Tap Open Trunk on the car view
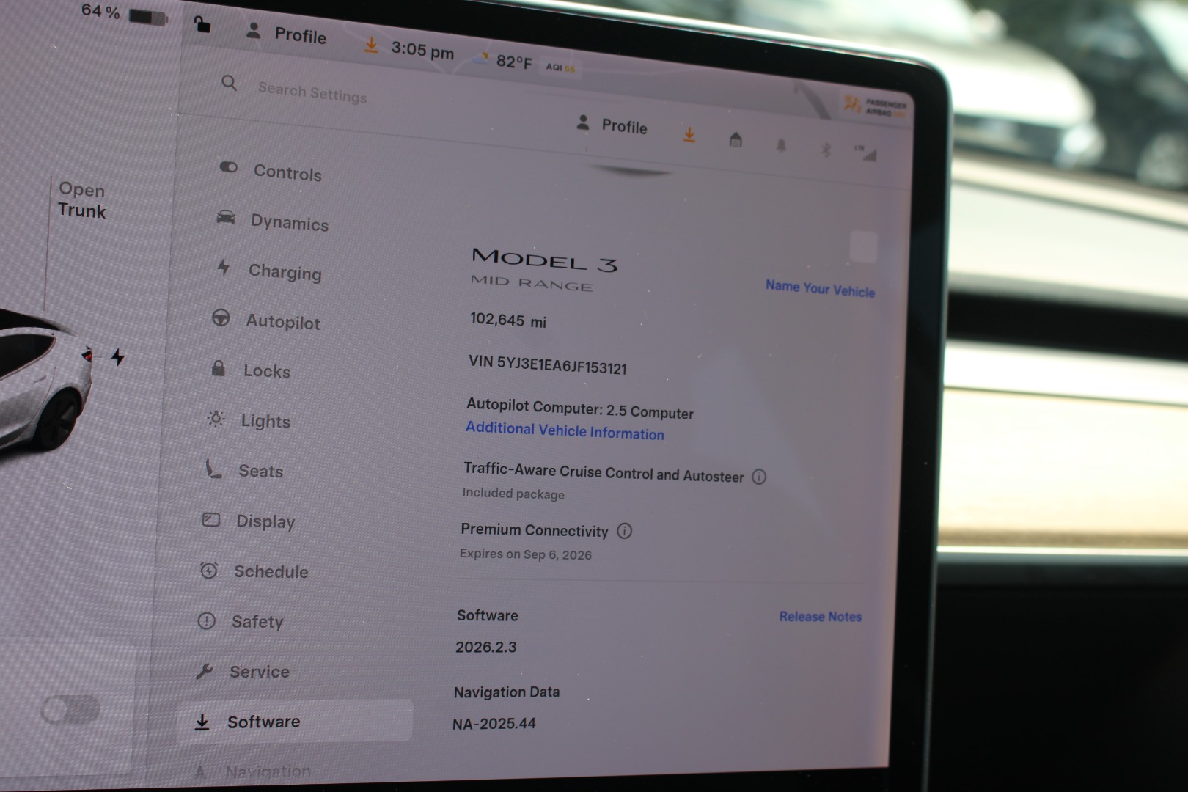The height and width of the screenshot is (792, 1188). [x=82, y=200]
